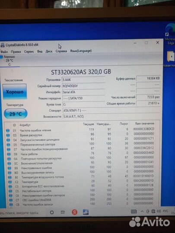Click status icon for Часы работы
175x233 pixels.
(x=9, y=154)
